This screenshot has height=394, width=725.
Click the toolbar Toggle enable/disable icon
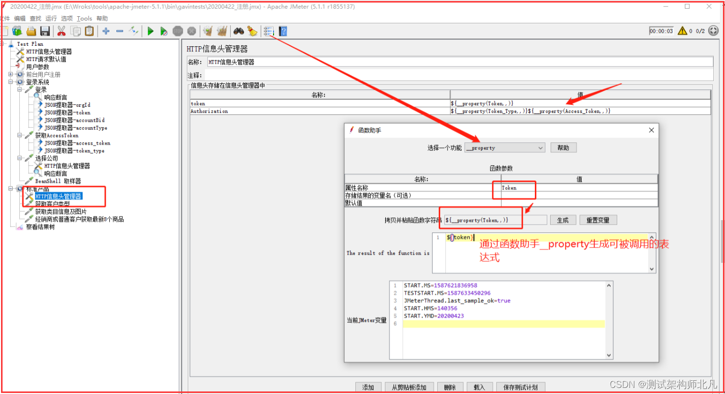tap(133, 31)
